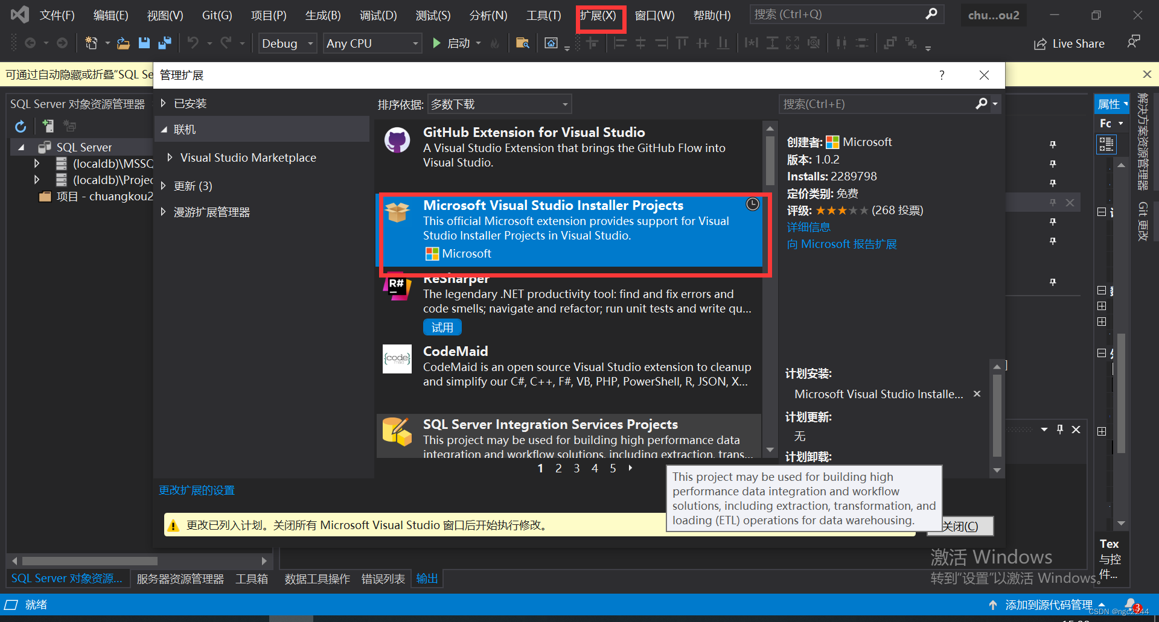This screenshot has width=1159, height=622.
Task: Open the 详细信息 link for the extension
Action: [x=808, y=227]
